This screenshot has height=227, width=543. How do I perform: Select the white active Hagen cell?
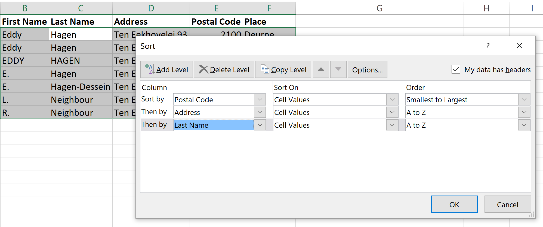coord(81,34)
